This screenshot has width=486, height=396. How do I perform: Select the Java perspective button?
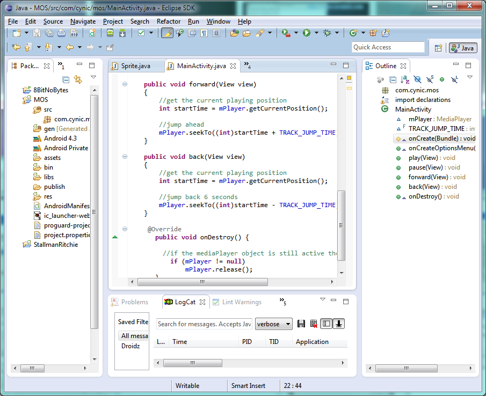point(462,48)
